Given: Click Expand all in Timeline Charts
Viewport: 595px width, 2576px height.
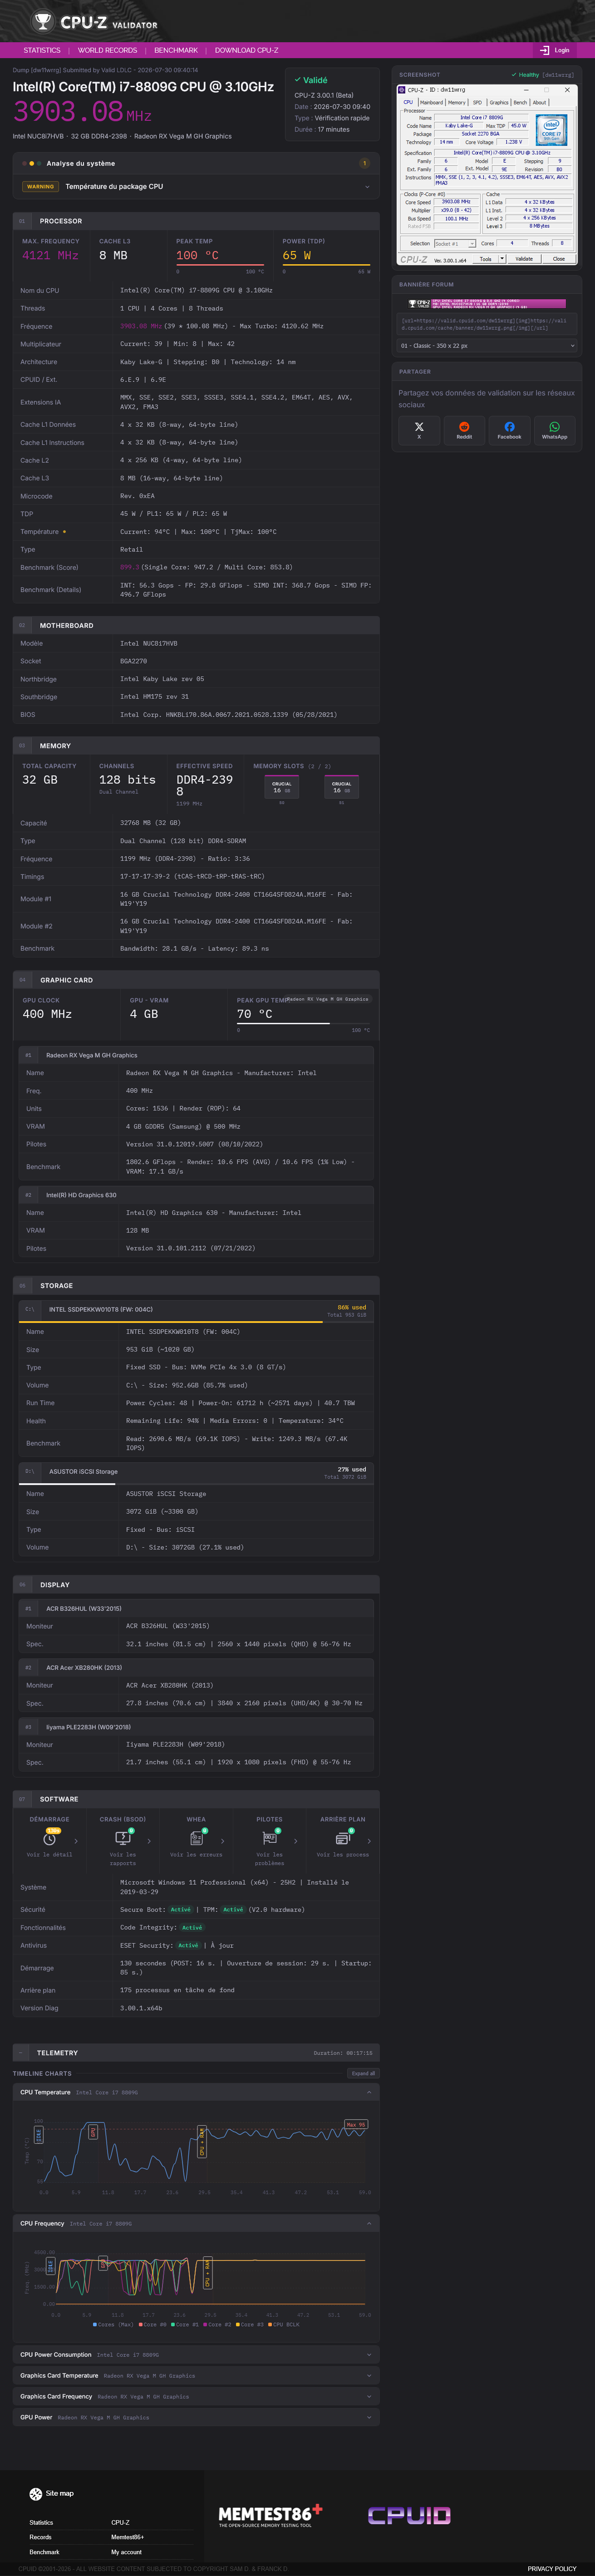Looking at the screenshot, I should [363, 2073].
